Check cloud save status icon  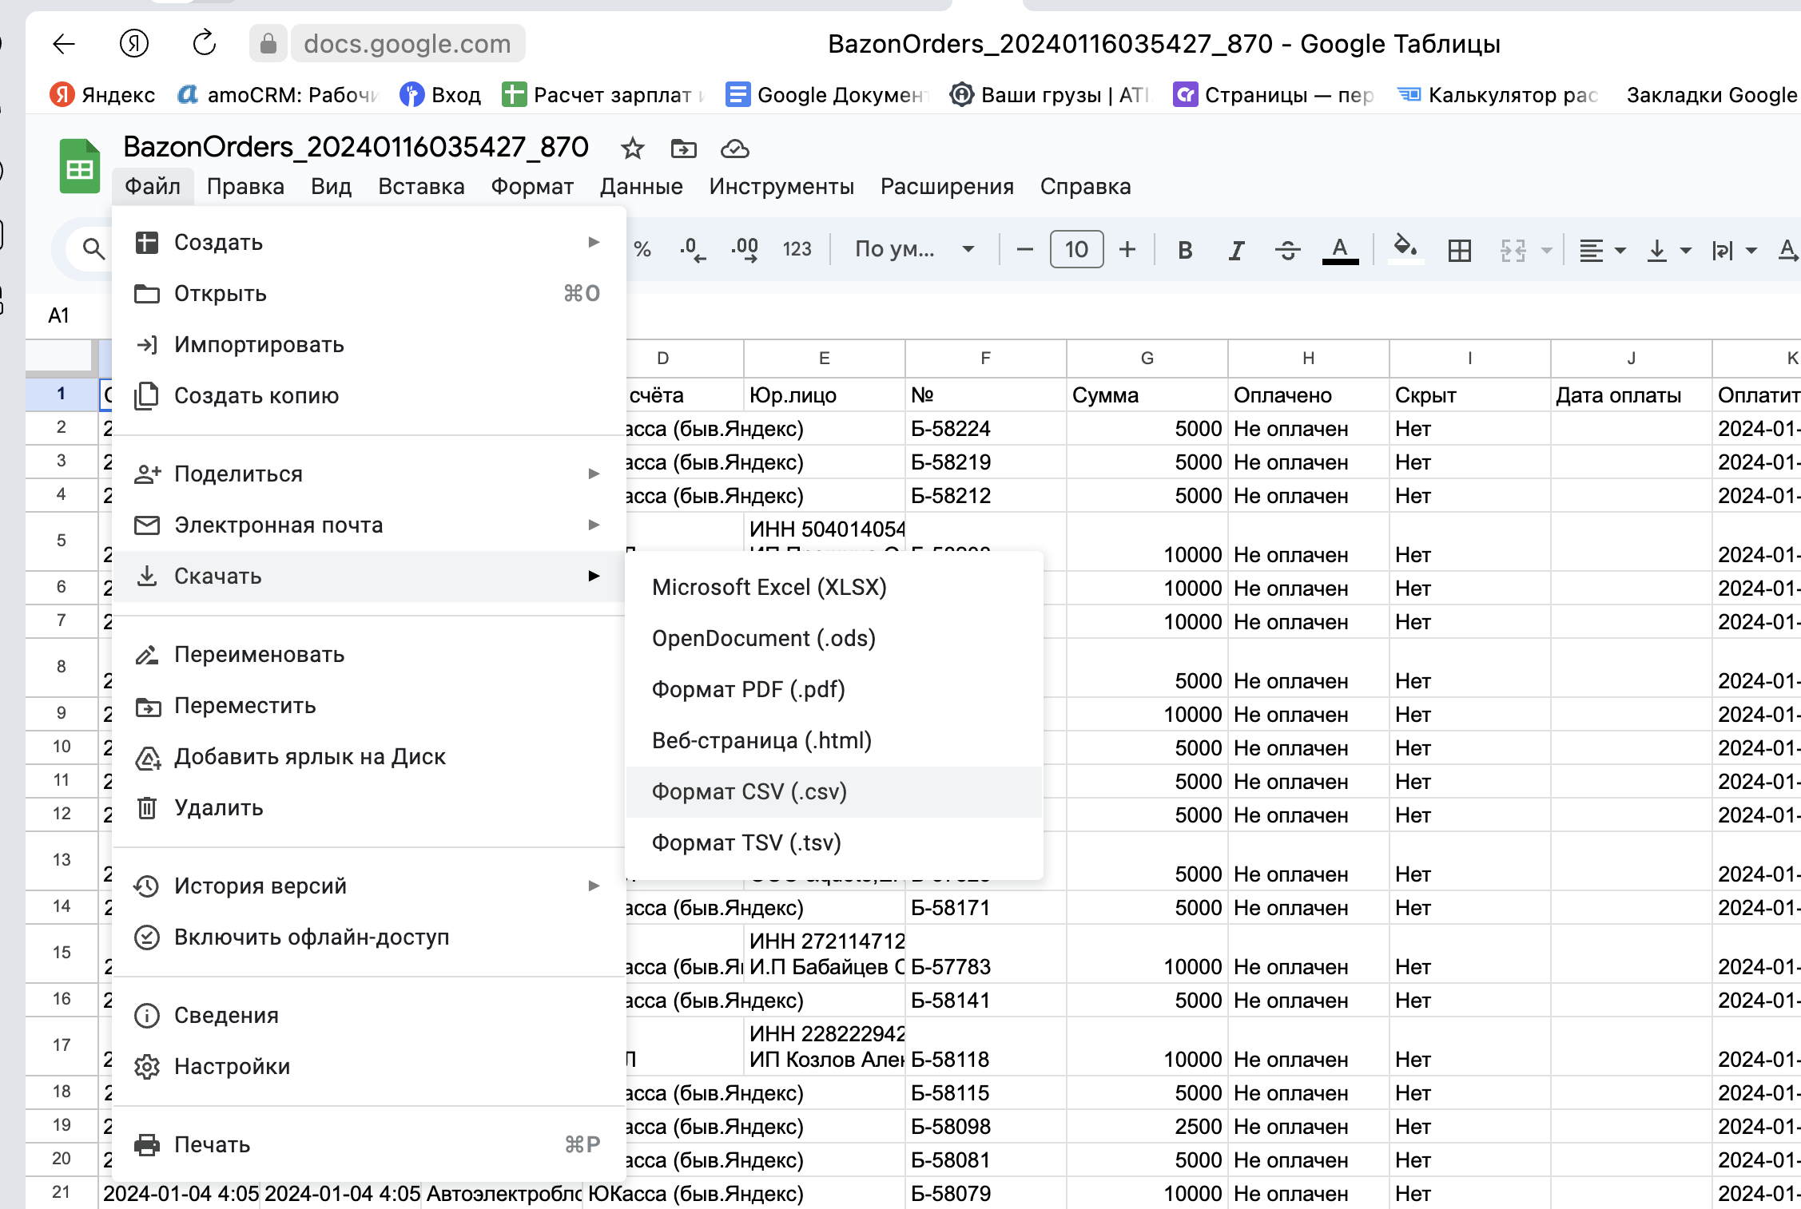[734, 149]
